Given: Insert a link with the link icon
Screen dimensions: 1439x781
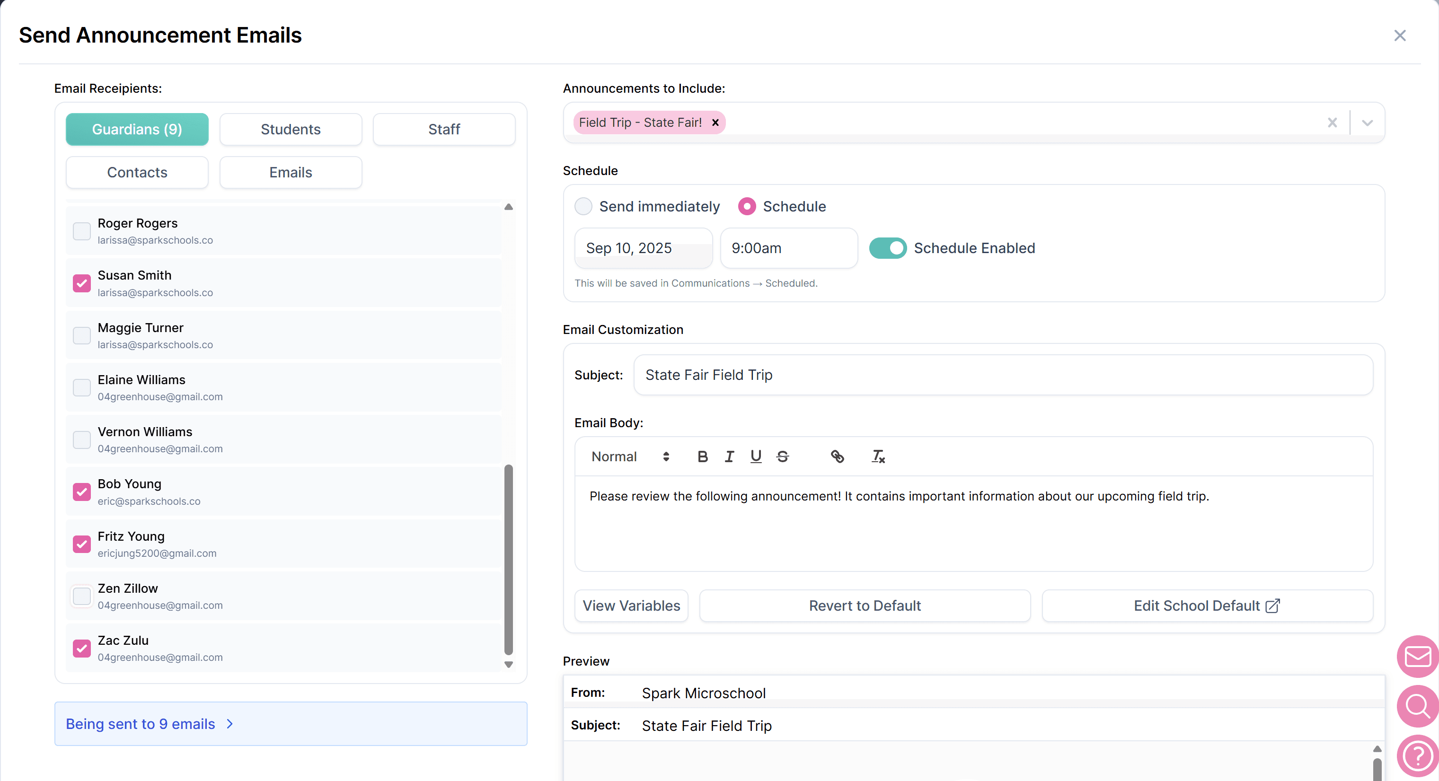Looking at the screenshot, I should (837, 456).
